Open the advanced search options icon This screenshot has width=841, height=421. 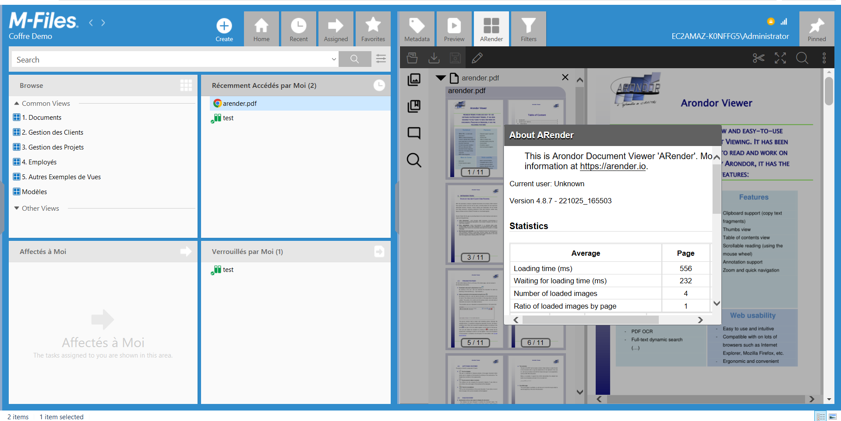(381, 59)
